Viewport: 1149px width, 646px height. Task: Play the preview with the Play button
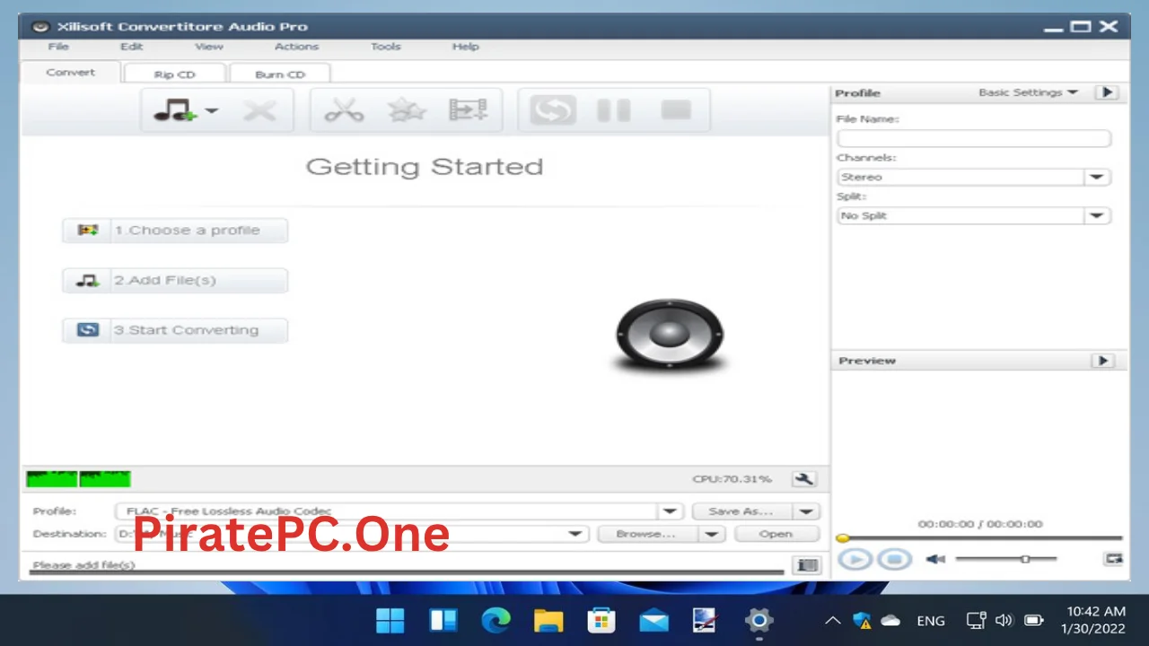(855, 560)
